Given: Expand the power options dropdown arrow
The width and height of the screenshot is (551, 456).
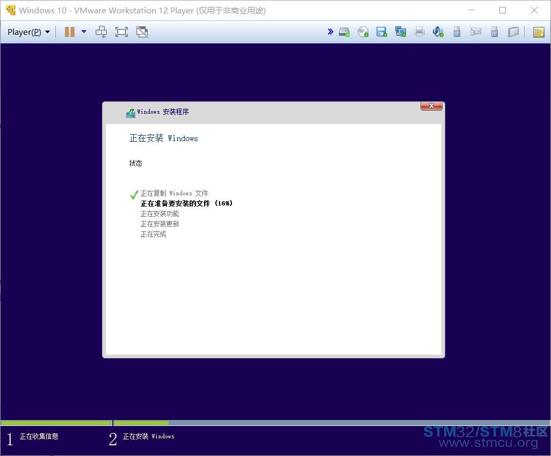Looking at the screenshot, I should pyautogui.click(x=84, y=32).
